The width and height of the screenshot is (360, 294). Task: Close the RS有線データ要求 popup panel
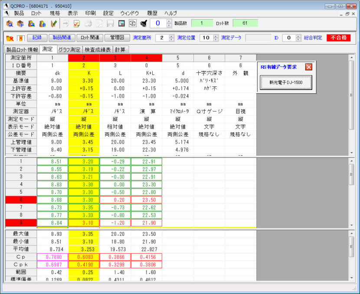(x=308, y=67)
